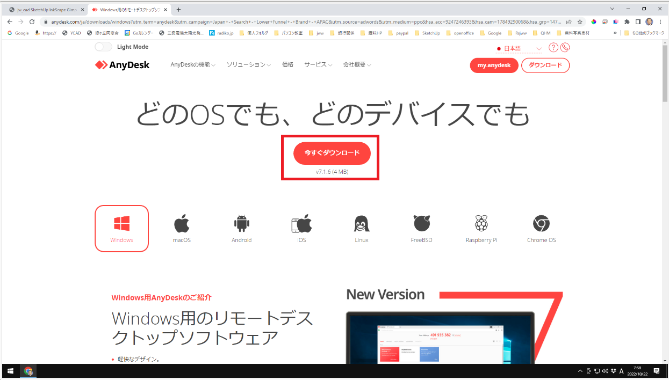Reload the page in Chrome
Screen dimensions: 669x380
click(32, 22)
